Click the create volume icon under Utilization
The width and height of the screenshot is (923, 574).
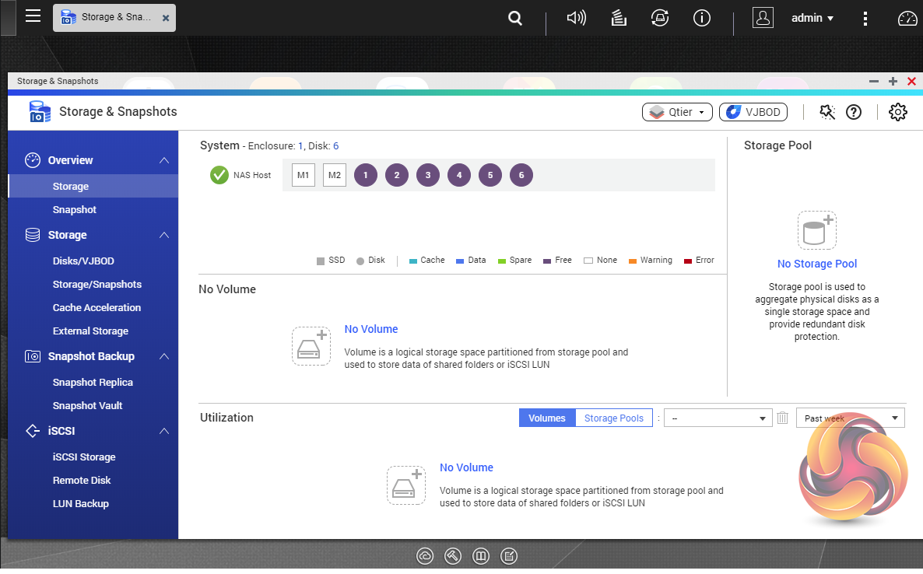pos(406,485)
